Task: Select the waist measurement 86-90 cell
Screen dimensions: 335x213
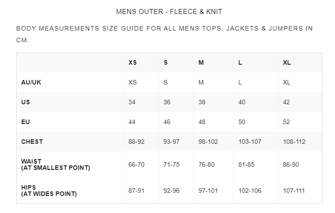Action: (291, 164)
